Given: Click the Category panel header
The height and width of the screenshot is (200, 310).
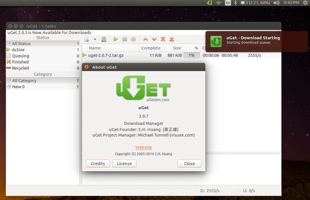Looking at the screenshot, I should click(x=43, y=74).
